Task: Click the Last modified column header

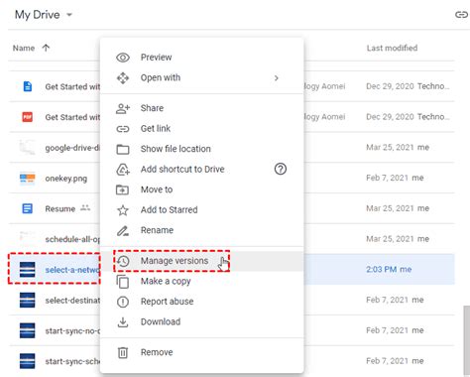Action: pos(392,49)
